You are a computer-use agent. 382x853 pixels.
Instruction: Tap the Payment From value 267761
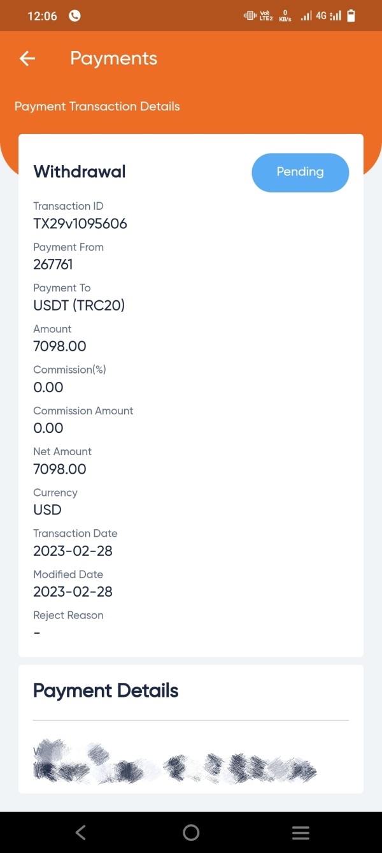coord(53,265)
